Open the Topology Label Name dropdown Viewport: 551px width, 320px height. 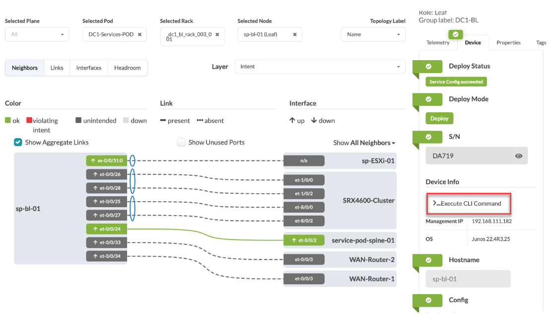click(x=373, y=35)
